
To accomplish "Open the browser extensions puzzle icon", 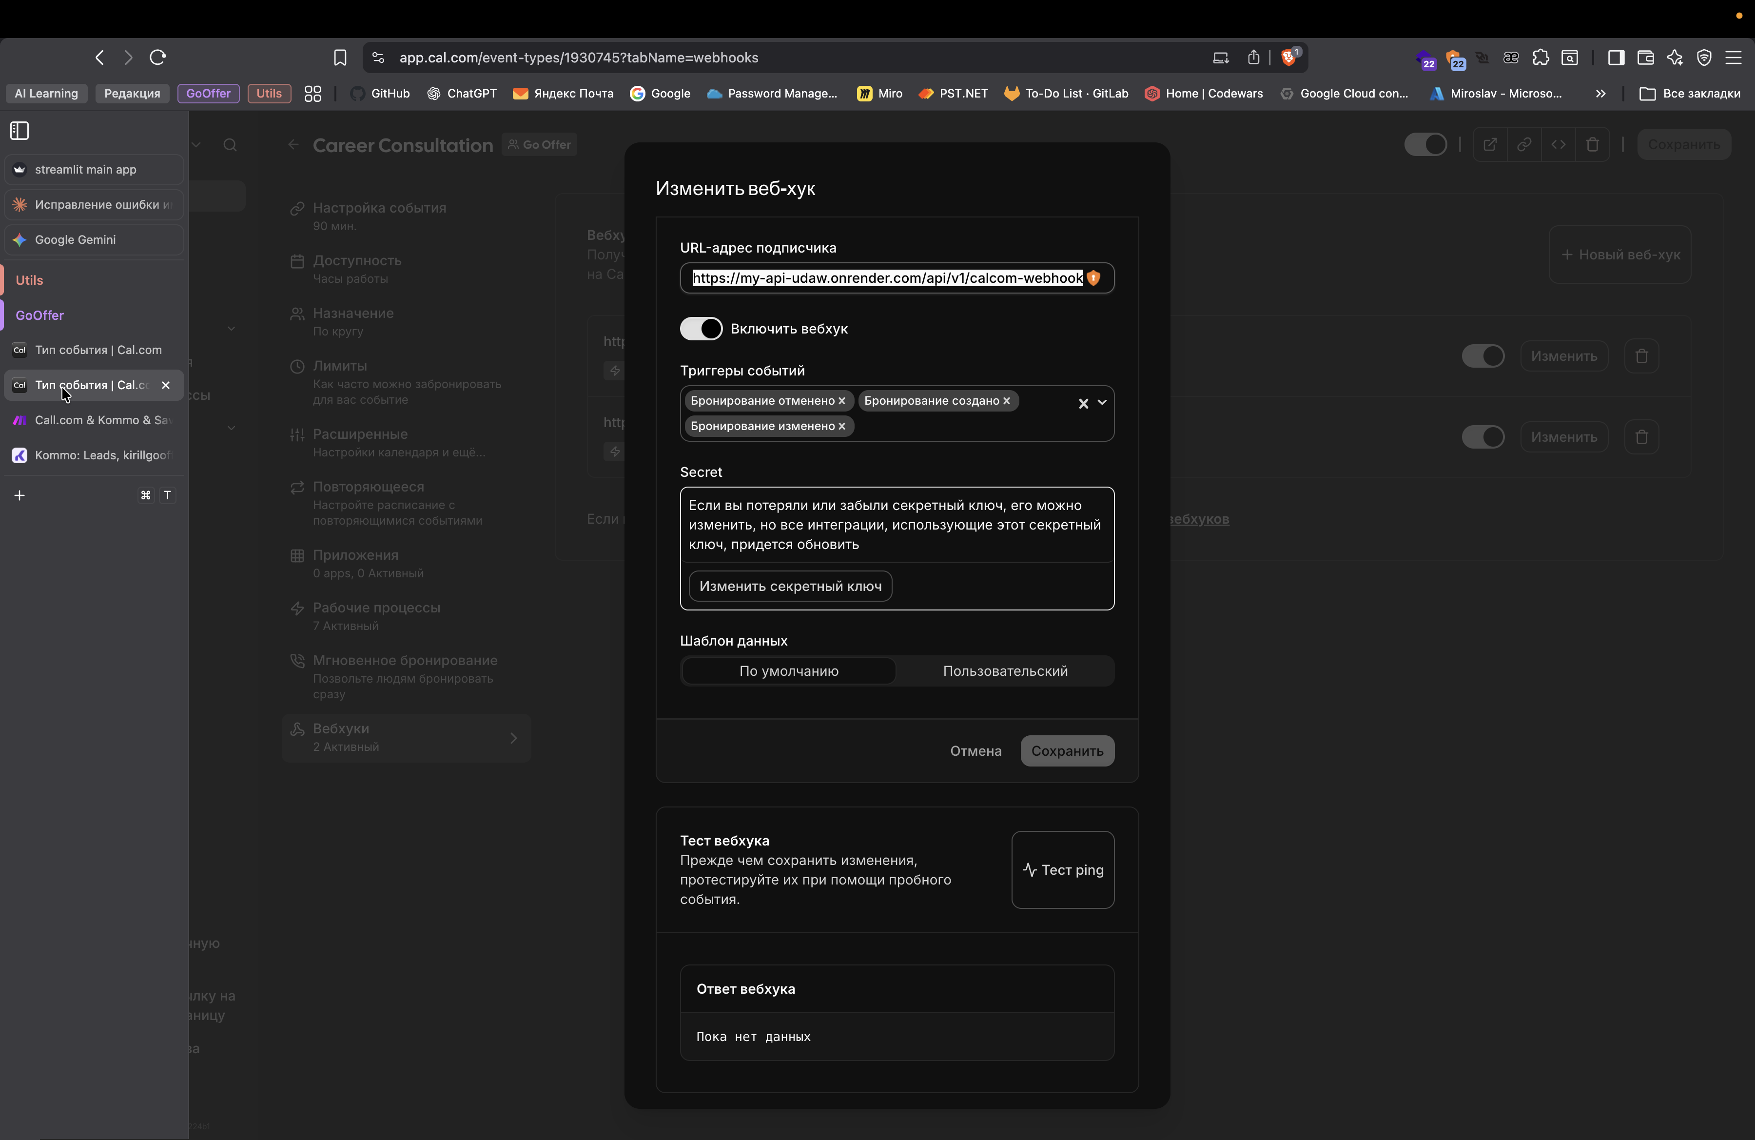I will [1540, 58].
